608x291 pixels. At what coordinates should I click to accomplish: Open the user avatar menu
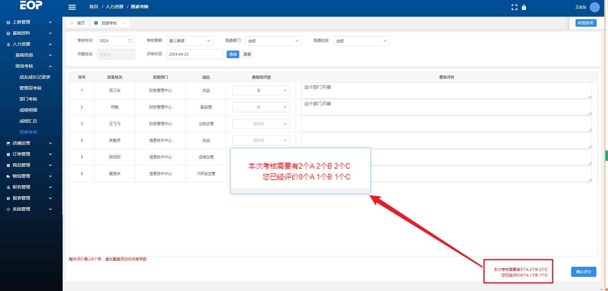tap(594, 7)
